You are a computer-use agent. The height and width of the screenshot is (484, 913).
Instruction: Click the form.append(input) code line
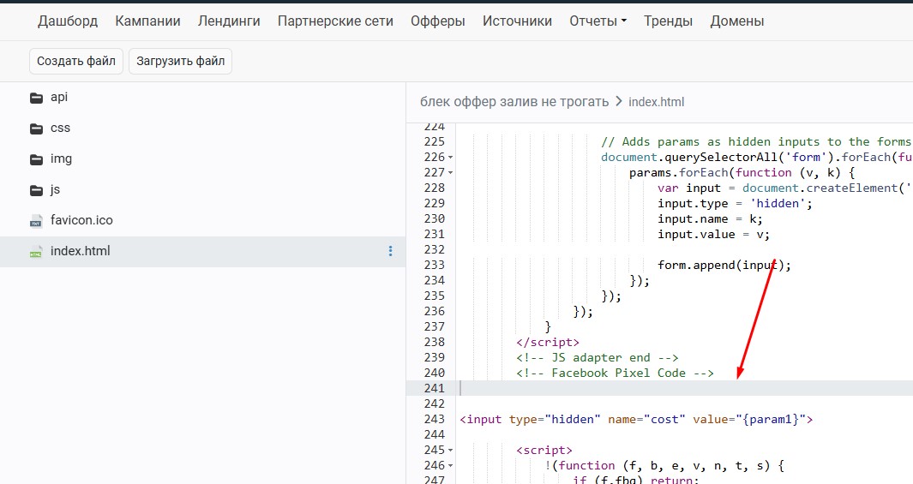tap(724, 266)
